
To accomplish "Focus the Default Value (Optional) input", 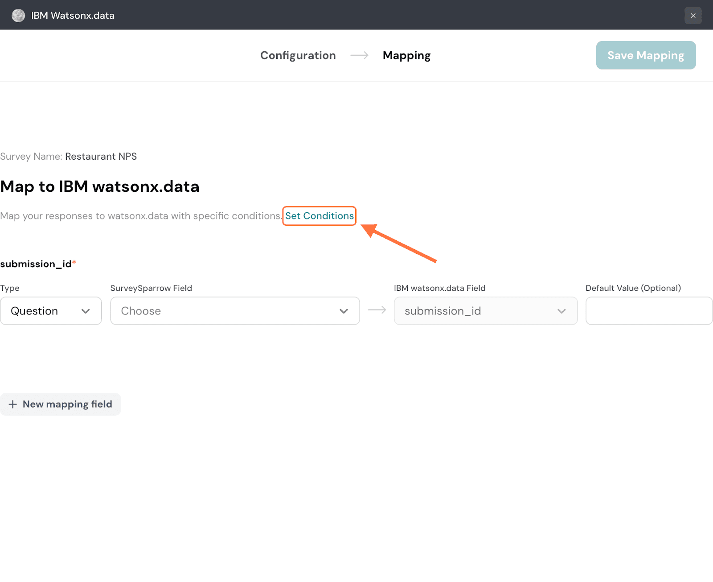I will (648, 311).
